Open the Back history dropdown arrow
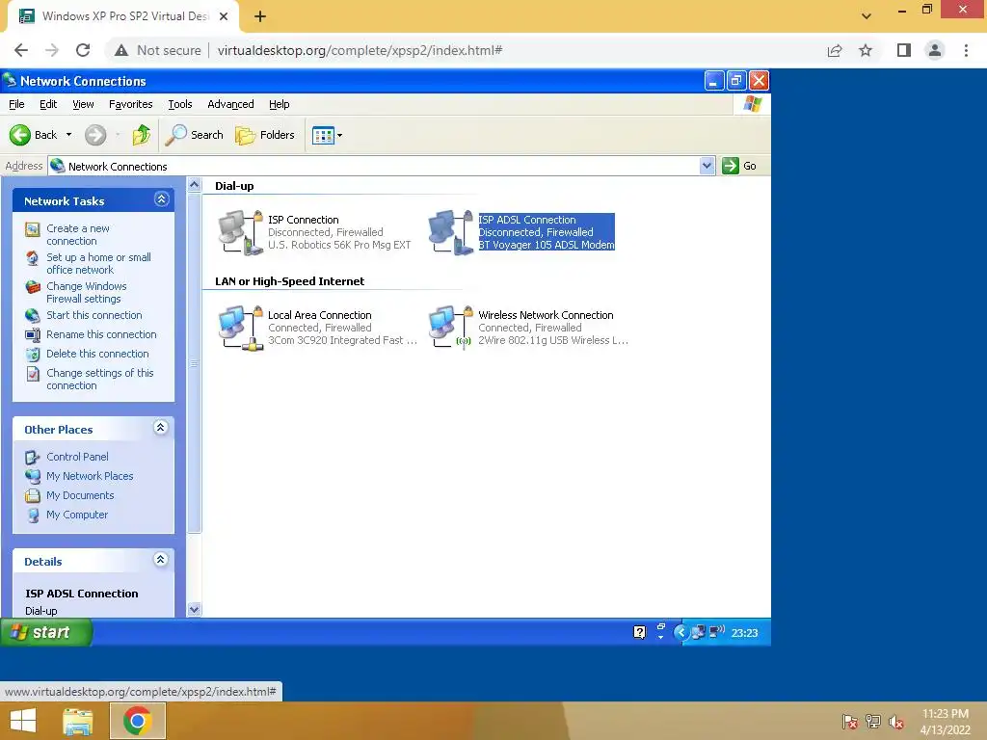 [x=68, y=135]
